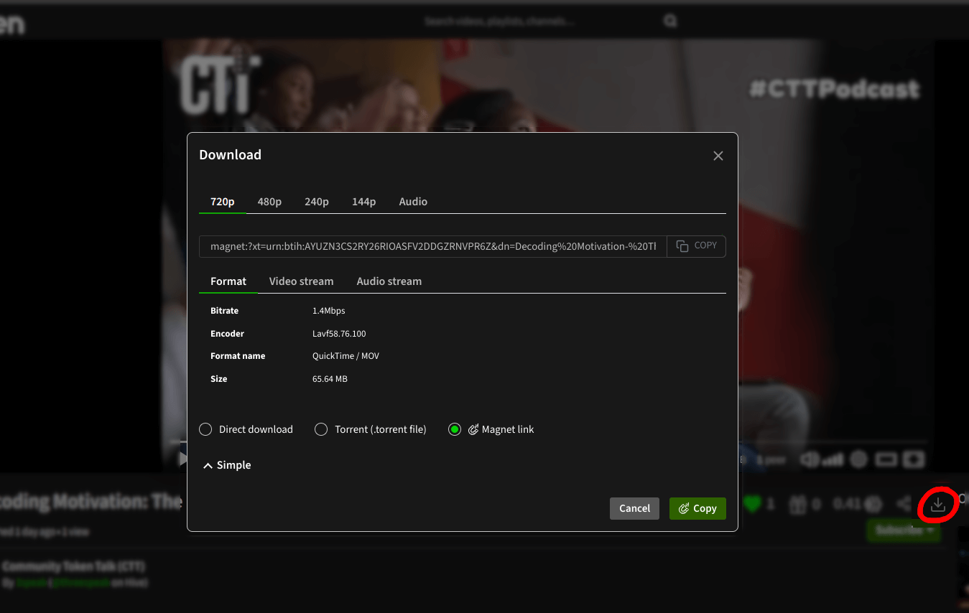The width and height of the screenshot is (969, 613).
Task: Select the 720p resolution tab
Action: point(223,202)
